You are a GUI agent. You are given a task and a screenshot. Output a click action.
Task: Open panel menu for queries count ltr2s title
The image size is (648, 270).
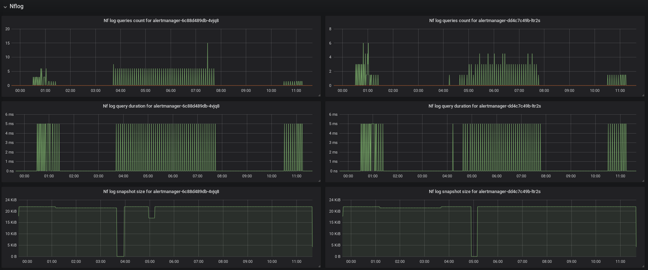point(484,21)
